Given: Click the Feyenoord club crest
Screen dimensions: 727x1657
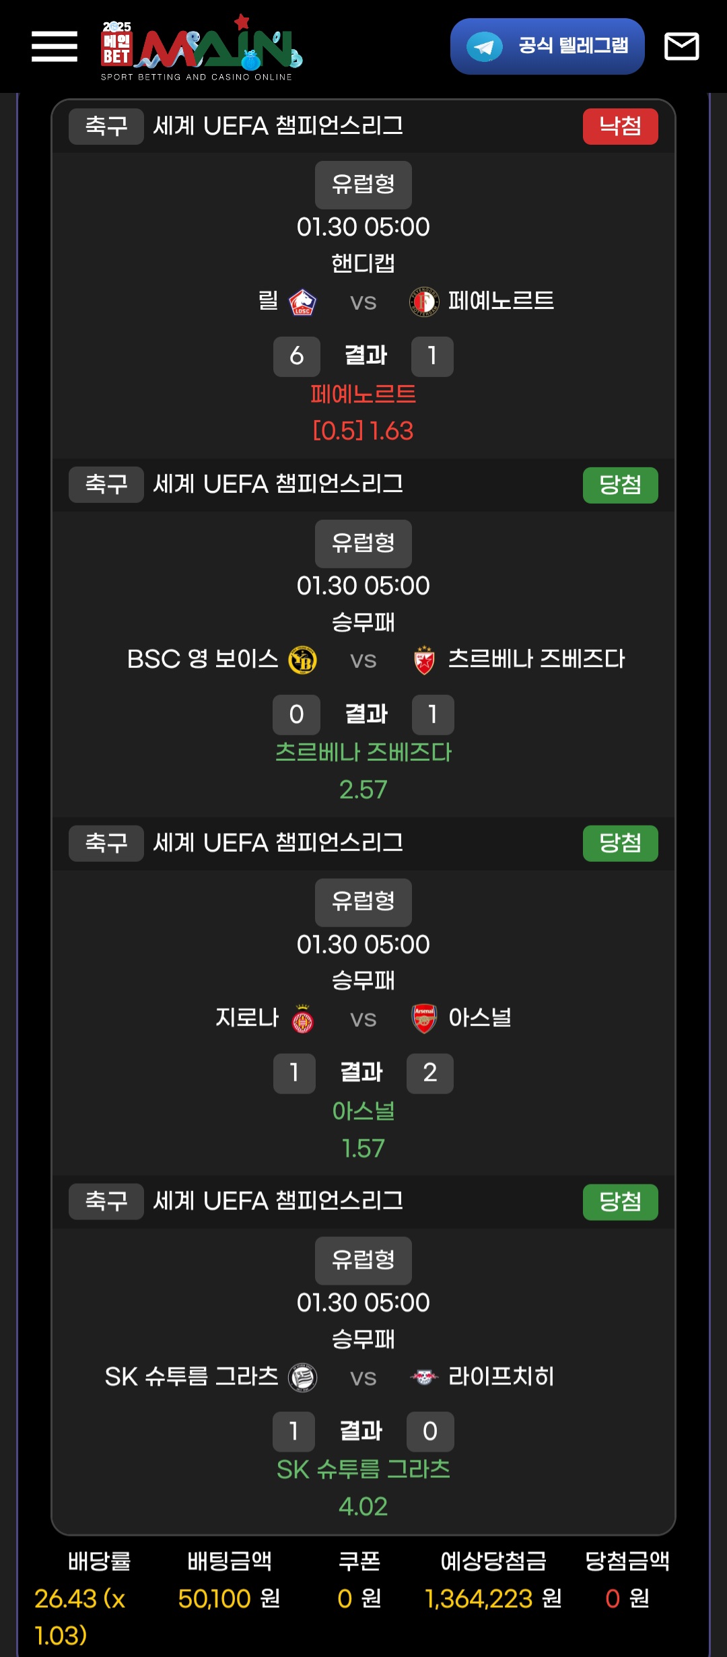Looking at the screenshot, I should click(x=424, y=302).
